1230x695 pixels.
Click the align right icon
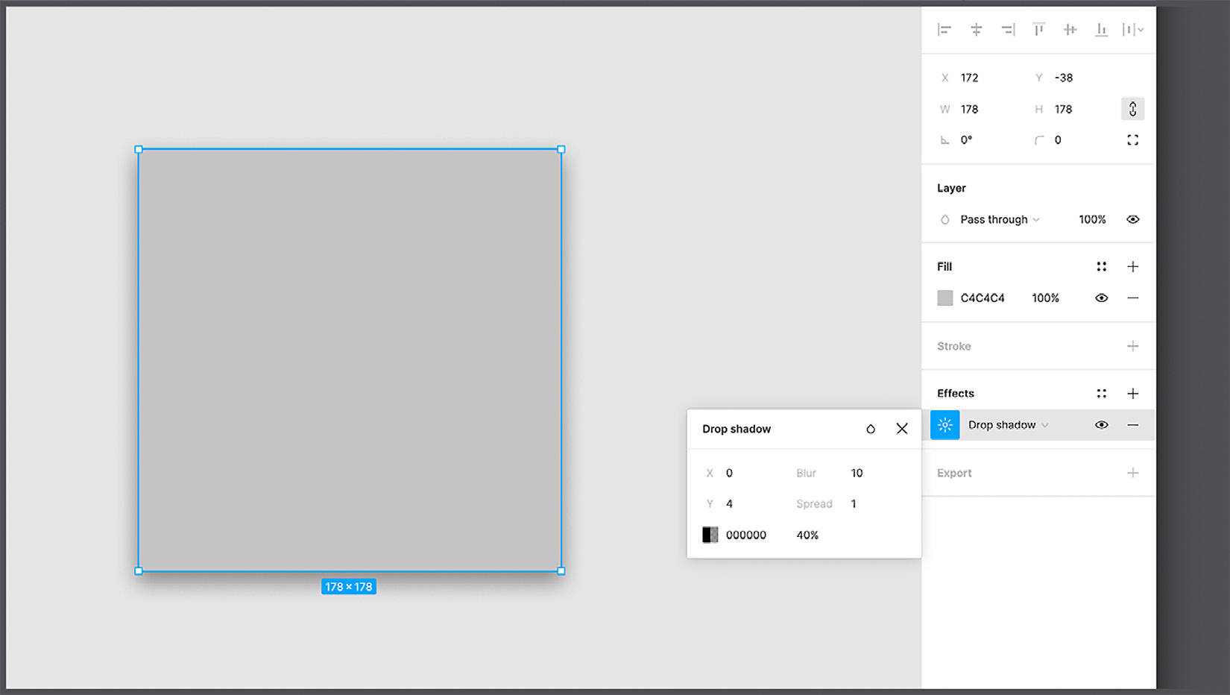click(x=1008, y=30)
